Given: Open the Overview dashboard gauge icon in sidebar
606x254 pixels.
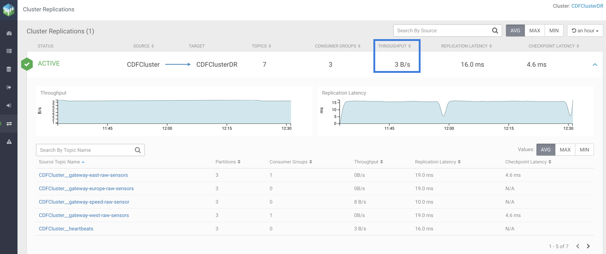Looking at the screenshot, I should [x=9, y=33].
